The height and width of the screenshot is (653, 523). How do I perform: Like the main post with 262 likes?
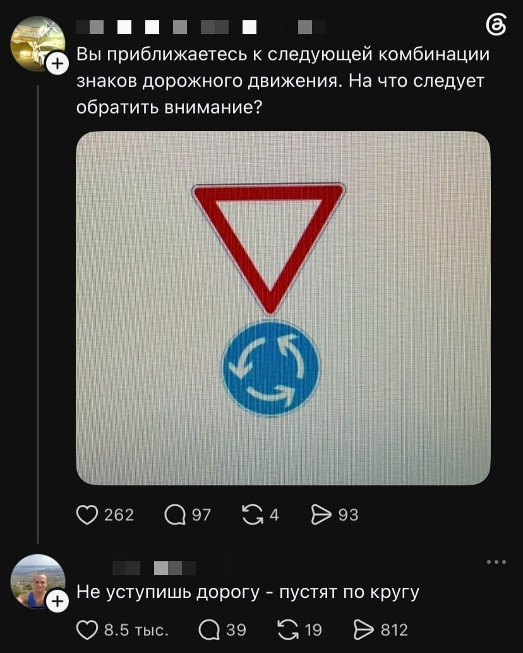87,515
